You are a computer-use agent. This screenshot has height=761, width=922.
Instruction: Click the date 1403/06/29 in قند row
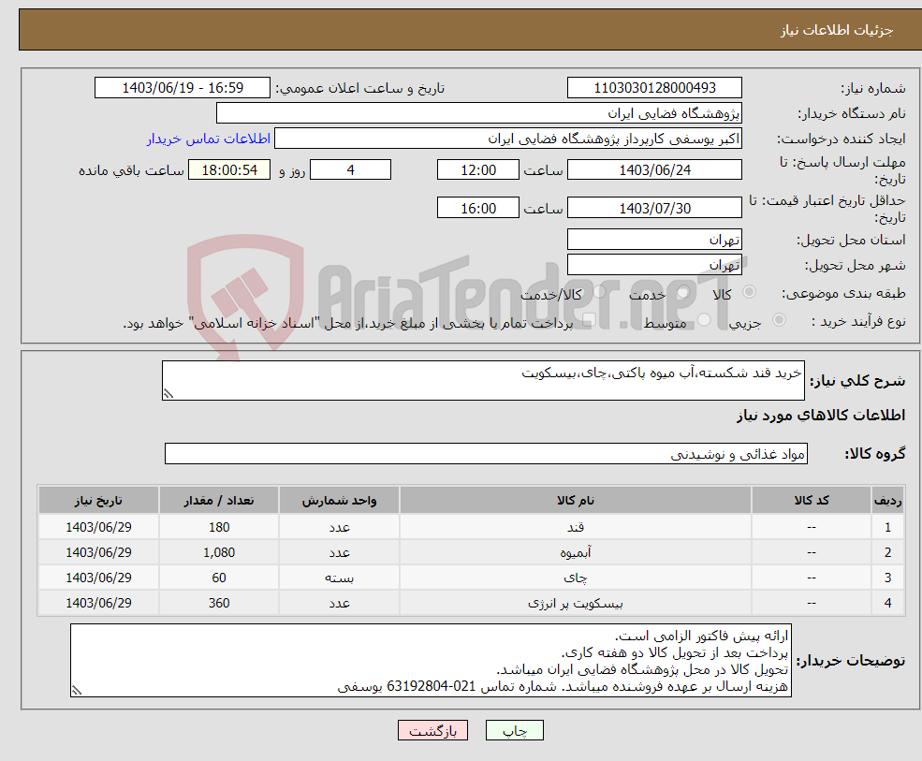(99, 527)
